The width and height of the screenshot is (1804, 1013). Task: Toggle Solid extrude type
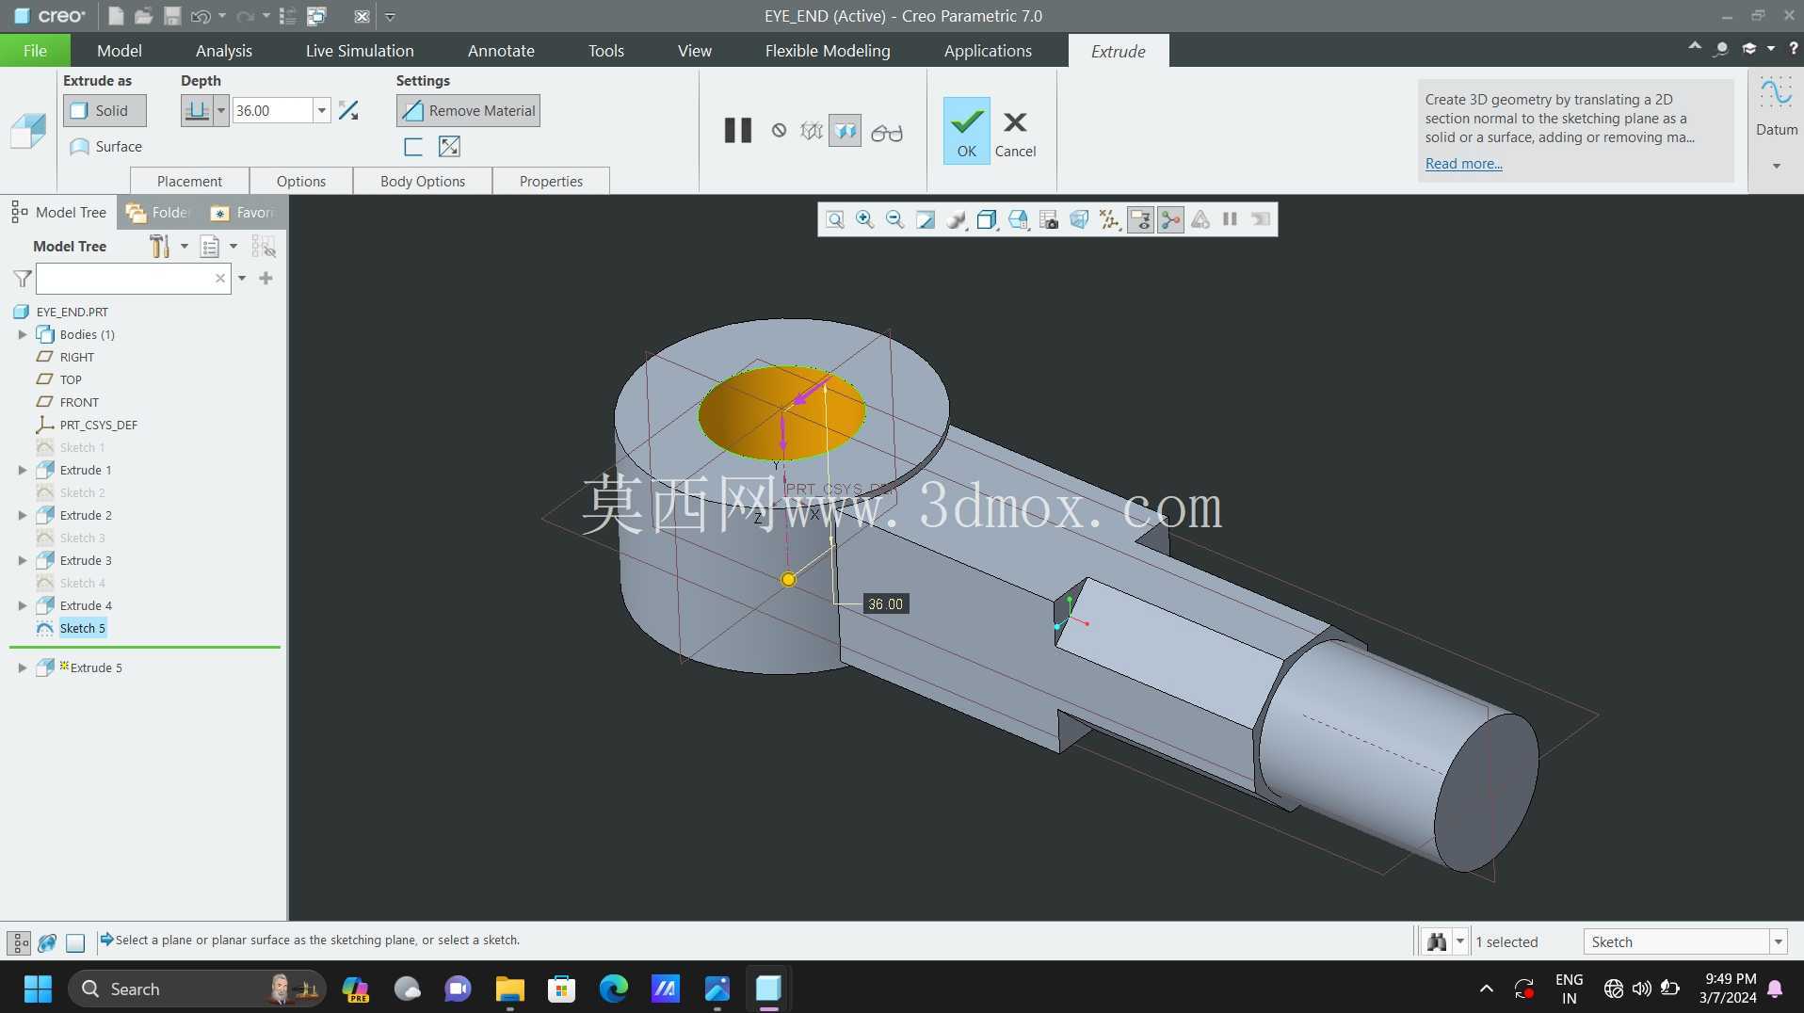(105, 110)
